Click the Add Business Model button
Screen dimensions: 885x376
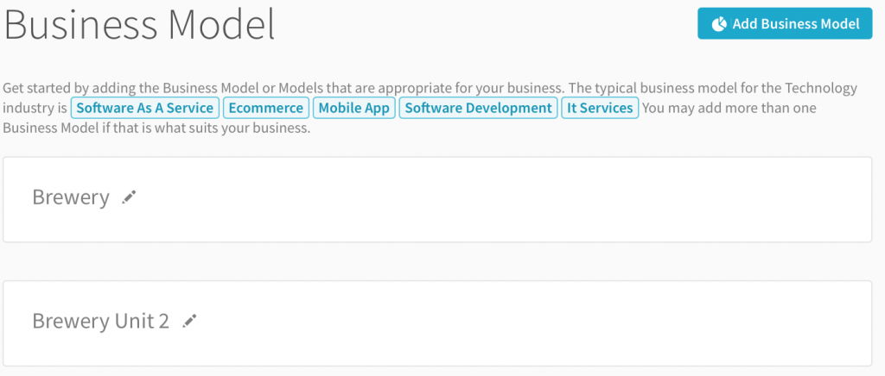785,23
